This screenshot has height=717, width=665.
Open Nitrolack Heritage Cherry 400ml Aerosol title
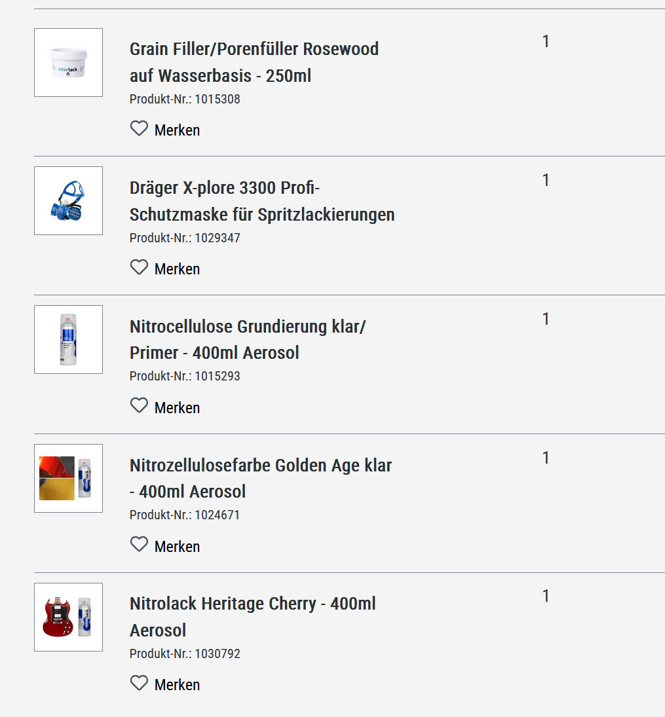[x=253, y=617]
